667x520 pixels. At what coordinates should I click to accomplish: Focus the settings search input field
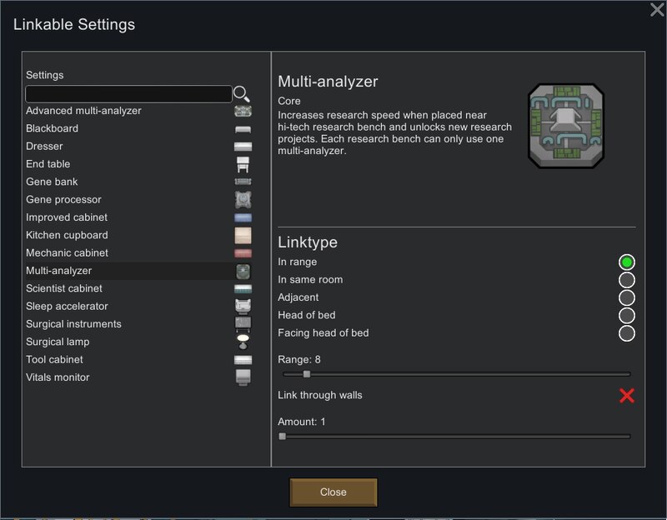point(129,94)
